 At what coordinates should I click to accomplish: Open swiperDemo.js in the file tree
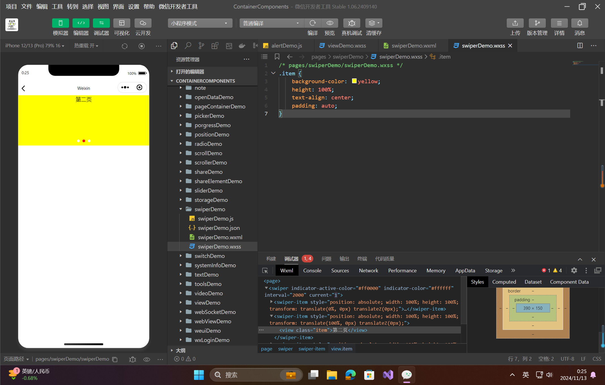[215, 219]
